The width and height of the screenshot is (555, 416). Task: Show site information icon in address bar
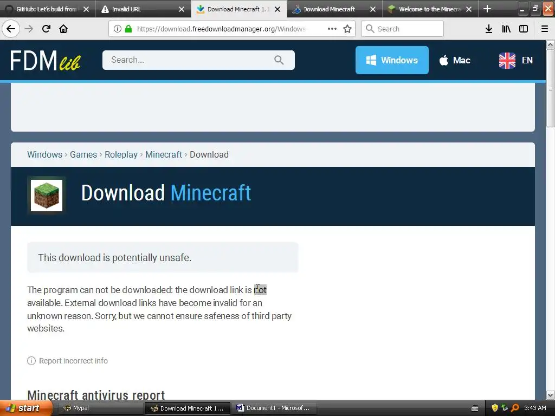118,29
